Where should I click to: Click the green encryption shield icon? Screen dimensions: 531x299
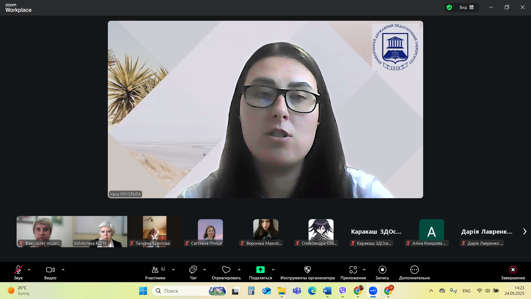click(x=449, y=7)
